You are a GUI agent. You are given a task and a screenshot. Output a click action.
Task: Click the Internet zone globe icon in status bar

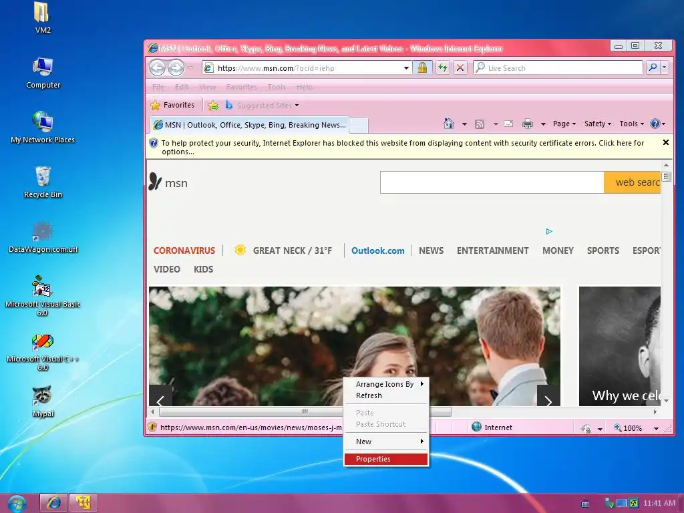coord(477,427)
